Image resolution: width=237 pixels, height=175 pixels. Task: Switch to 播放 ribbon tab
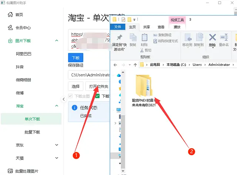[177, 27]
